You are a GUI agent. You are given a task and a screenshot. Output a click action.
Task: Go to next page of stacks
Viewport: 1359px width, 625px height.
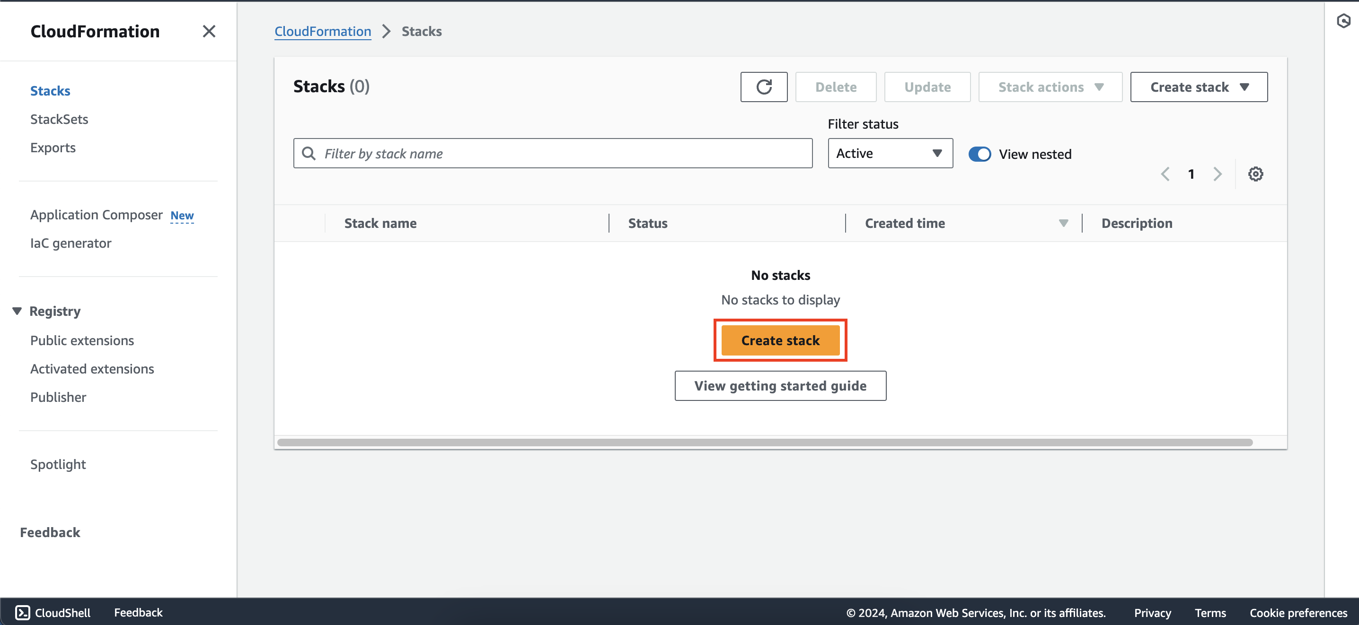(x=1217, y=174)
